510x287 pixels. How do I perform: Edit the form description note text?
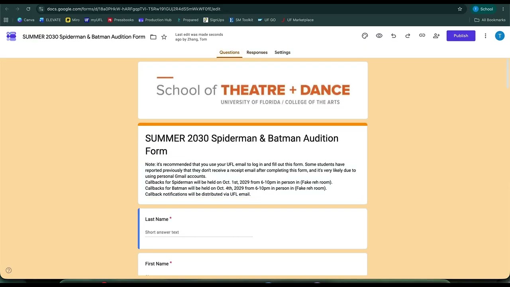(251, 179)
